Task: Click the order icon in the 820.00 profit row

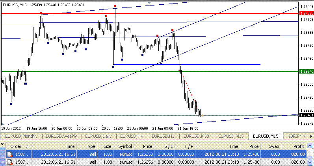Action: [x=9, y=154]
